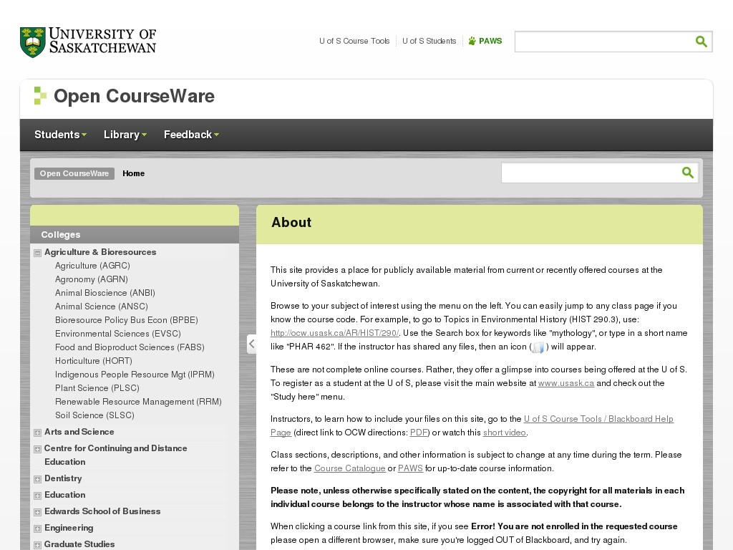Click the top header search magnifier icon
733x550 pixels.
(x=701, y=42)
